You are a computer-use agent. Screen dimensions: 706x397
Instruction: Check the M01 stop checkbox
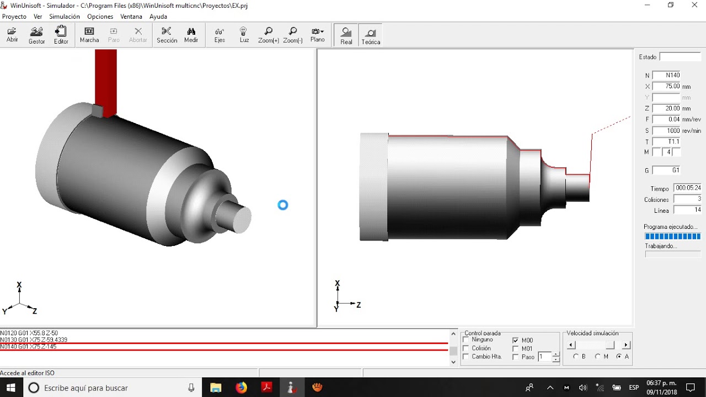516,348
